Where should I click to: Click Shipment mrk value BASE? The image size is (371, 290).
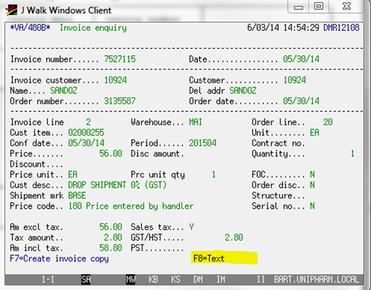pyautogui.click(x=77, y=196)
